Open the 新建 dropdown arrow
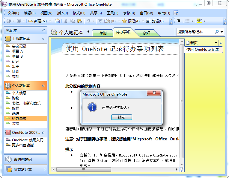Image resolution: width=229 pixels, height=178 pixels. coord(50,21)
